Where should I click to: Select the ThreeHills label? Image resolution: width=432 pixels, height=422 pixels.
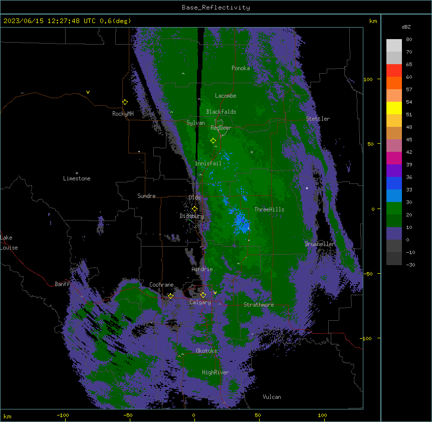[269, 209]
